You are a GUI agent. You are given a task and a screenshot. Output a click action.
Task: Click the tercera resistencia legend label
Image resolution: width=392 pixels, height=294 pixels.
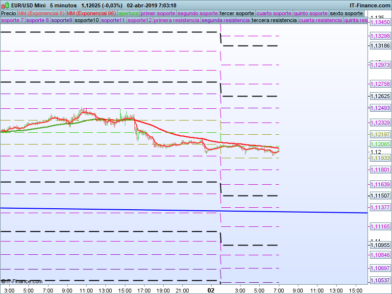click(x=274, y=21)
